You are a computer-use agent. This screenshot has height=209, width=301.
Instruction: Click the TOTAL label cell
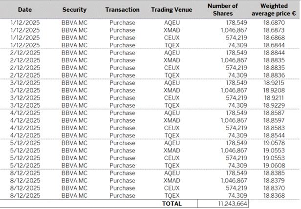[x=172, y=204]
